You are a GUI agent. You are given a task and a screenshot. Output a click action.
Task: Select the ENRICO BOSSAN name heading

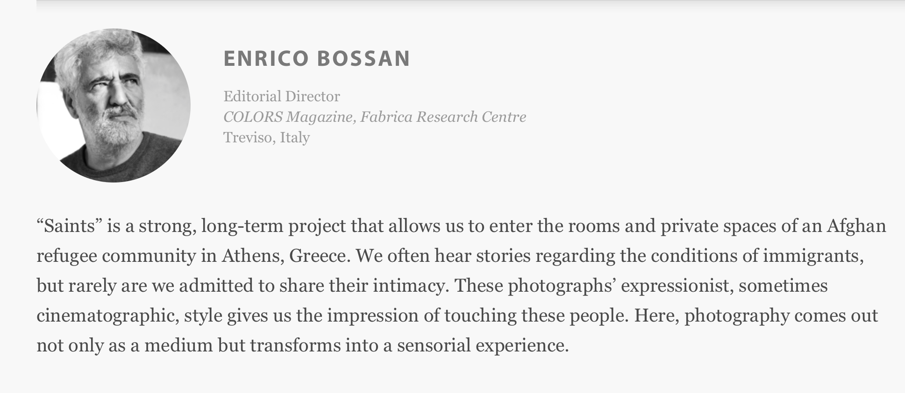[317, 58]
